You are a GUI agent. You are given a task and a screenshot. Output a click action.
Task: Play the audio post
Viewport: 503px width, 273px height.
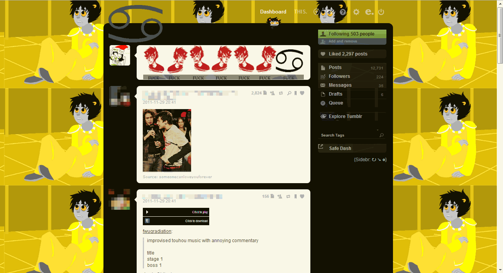[x=147, y=212]
